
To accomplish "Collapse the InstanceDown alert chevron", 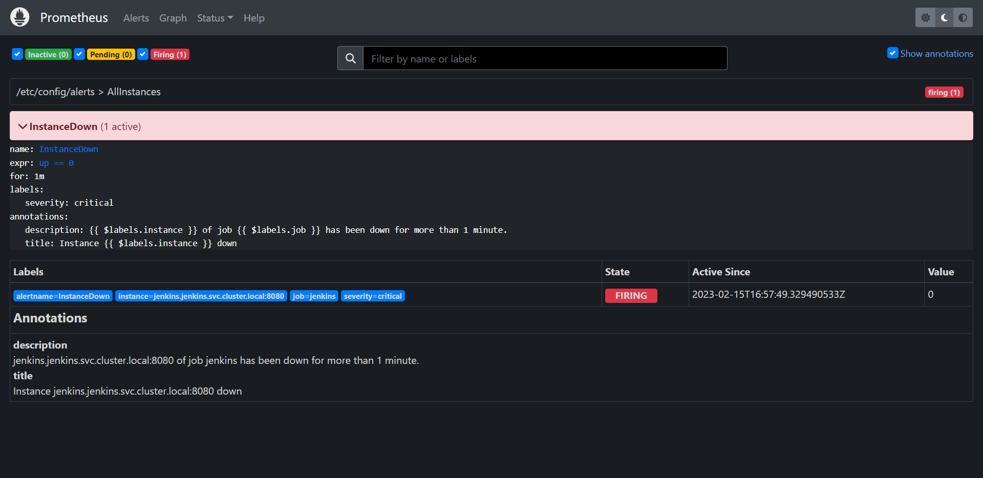I will (x=23, y=126).
